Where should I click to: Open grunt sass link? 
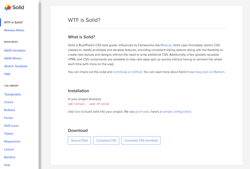point(142,112)
